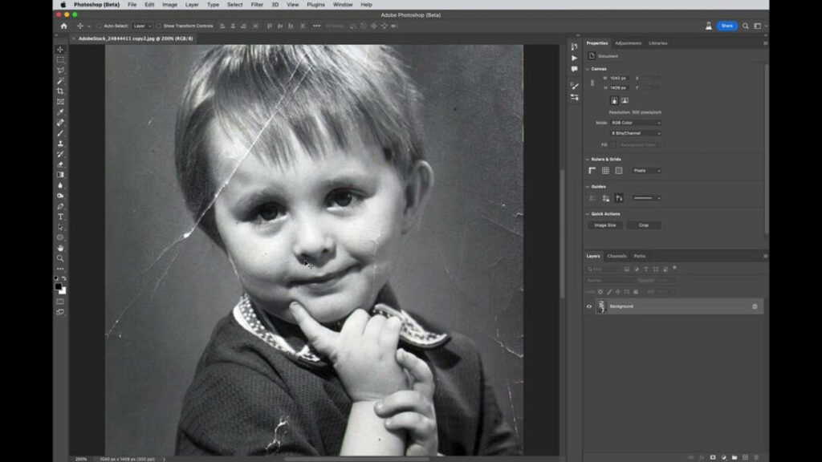Open the Comments panel icon
Viewport: 822px width, 462px height.
point(575,69)
